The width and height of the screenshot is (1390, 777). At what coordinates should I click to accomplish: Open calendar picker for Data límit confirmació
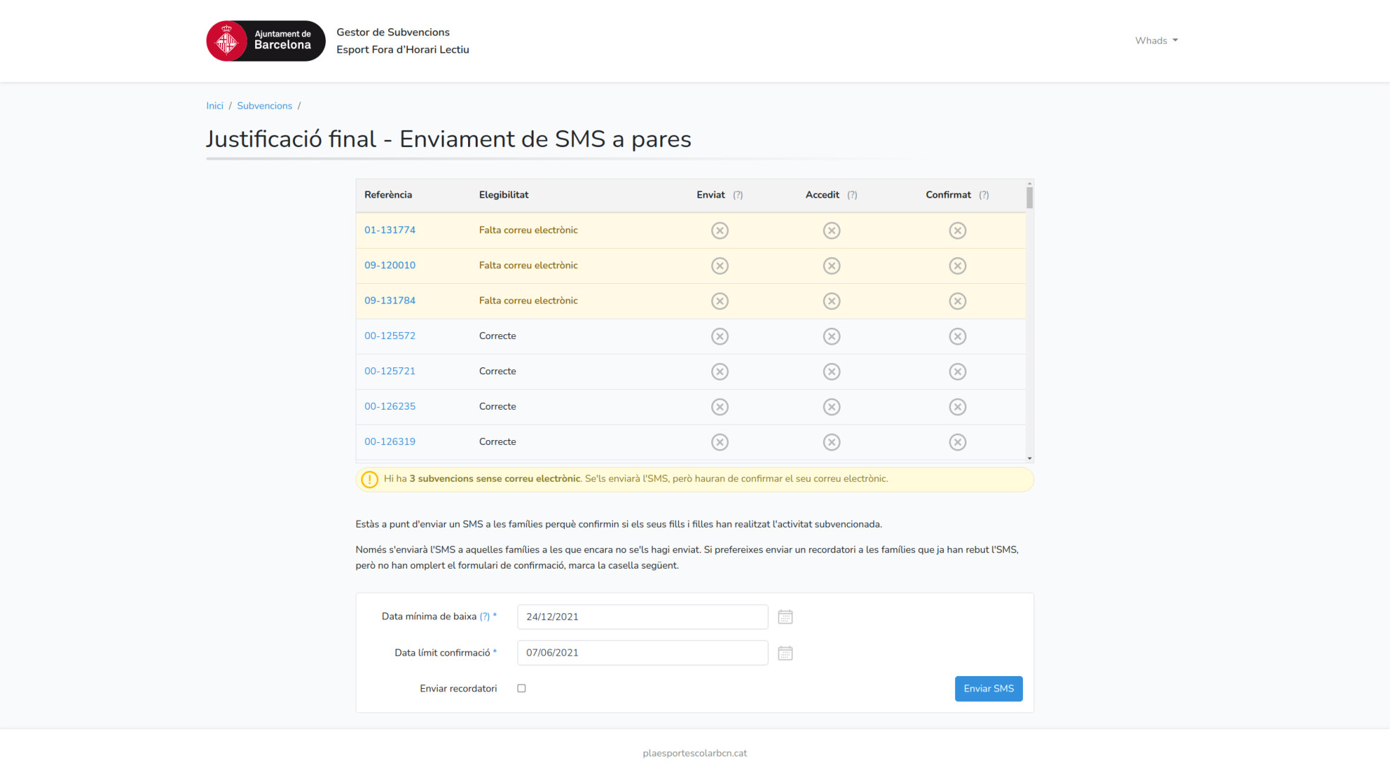click(x=785, y=653)
